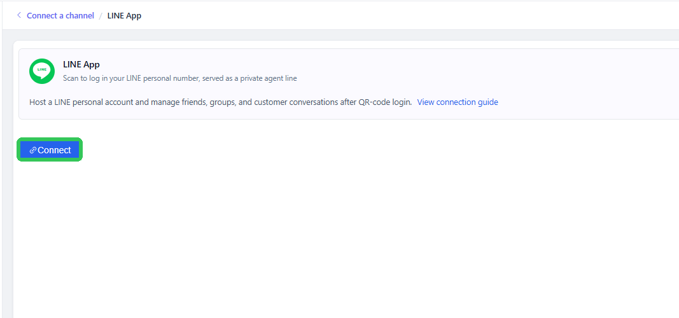Click the LINE App breadcrumb text
The height and width of the screenshot is (318, 679).
[124, 15]
